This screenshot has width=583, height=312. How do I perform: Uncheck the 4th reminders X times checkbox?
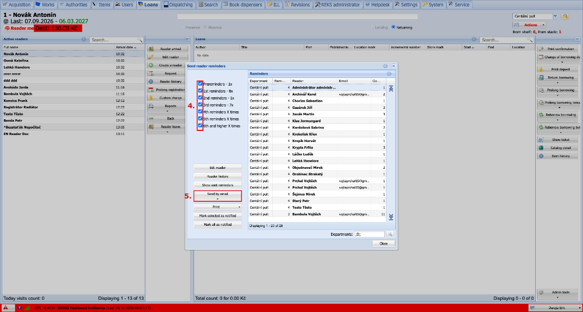pos(201,112)
